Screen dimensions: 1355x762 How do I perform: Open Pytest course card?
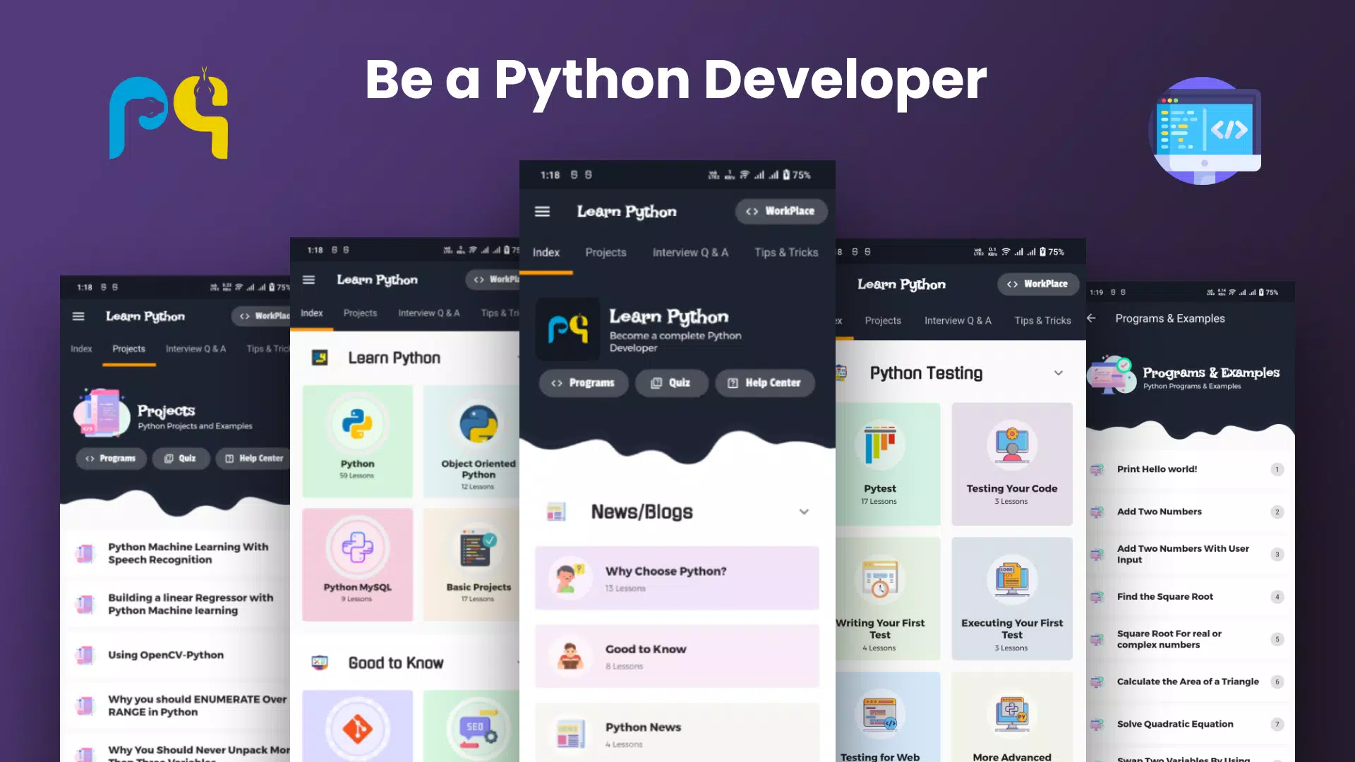pyautogui.click(x=888, y=464)
